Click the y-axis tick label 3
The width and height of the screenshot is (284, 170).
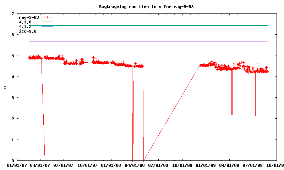(13, 98)
